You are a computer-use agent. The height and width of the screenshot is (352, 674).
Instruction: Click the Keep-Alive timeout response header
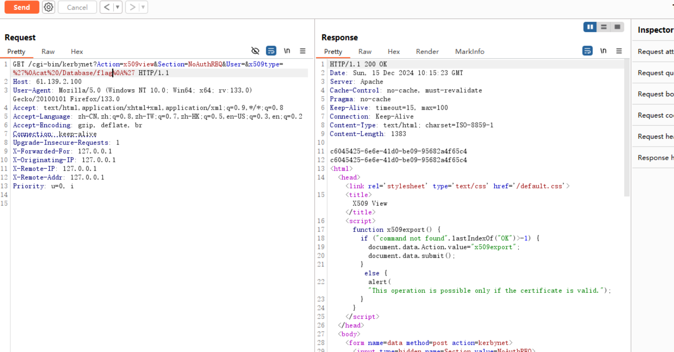pyautogui.click(x=389, y=107)
